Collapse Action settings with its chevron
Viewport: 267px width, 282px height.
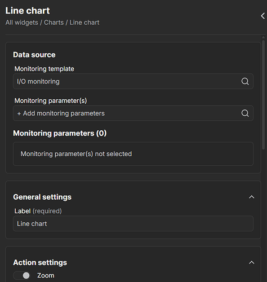(252, 262)
